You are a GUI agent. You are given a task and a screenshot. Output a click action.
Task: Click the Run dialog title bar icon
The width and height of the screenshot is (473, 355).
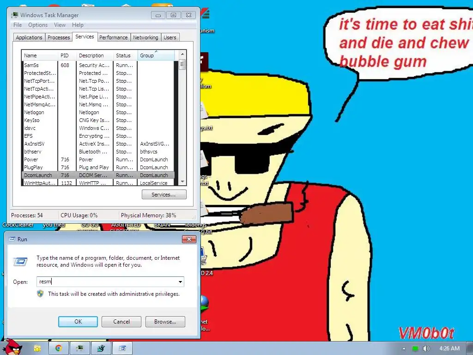click(12, 239)
